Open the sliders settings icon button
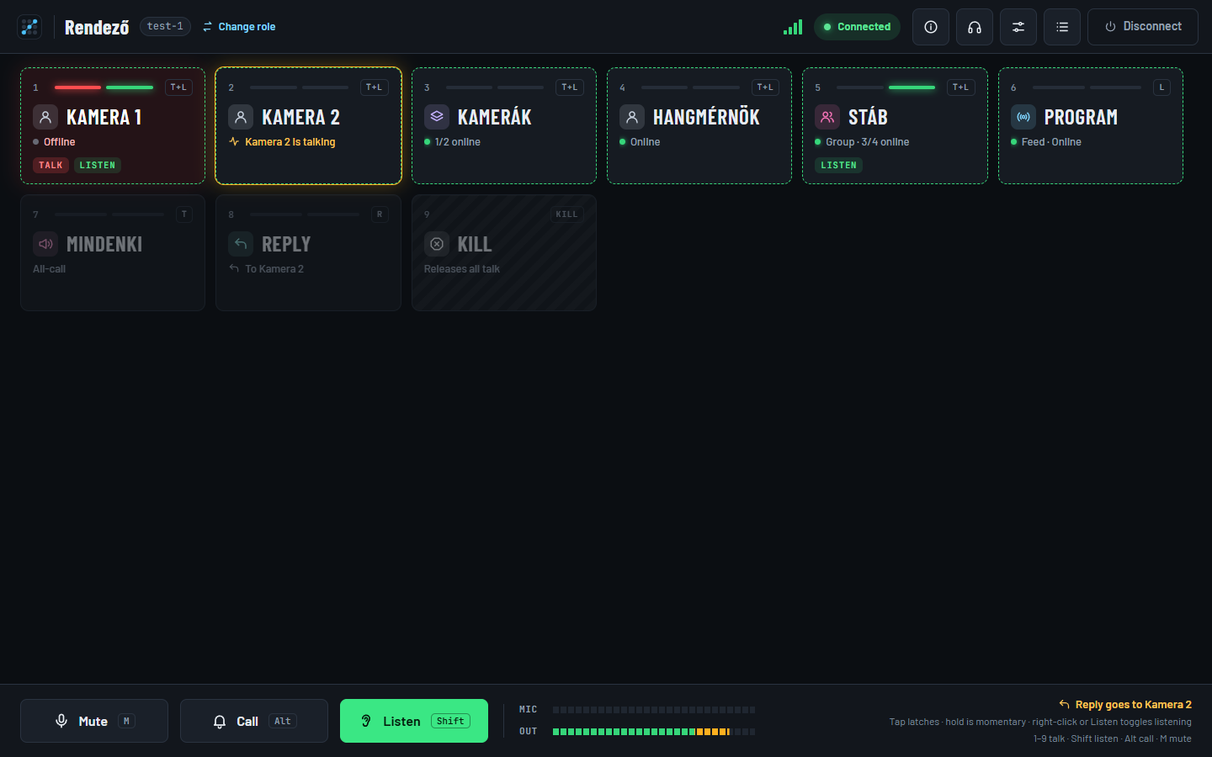 1018,27
